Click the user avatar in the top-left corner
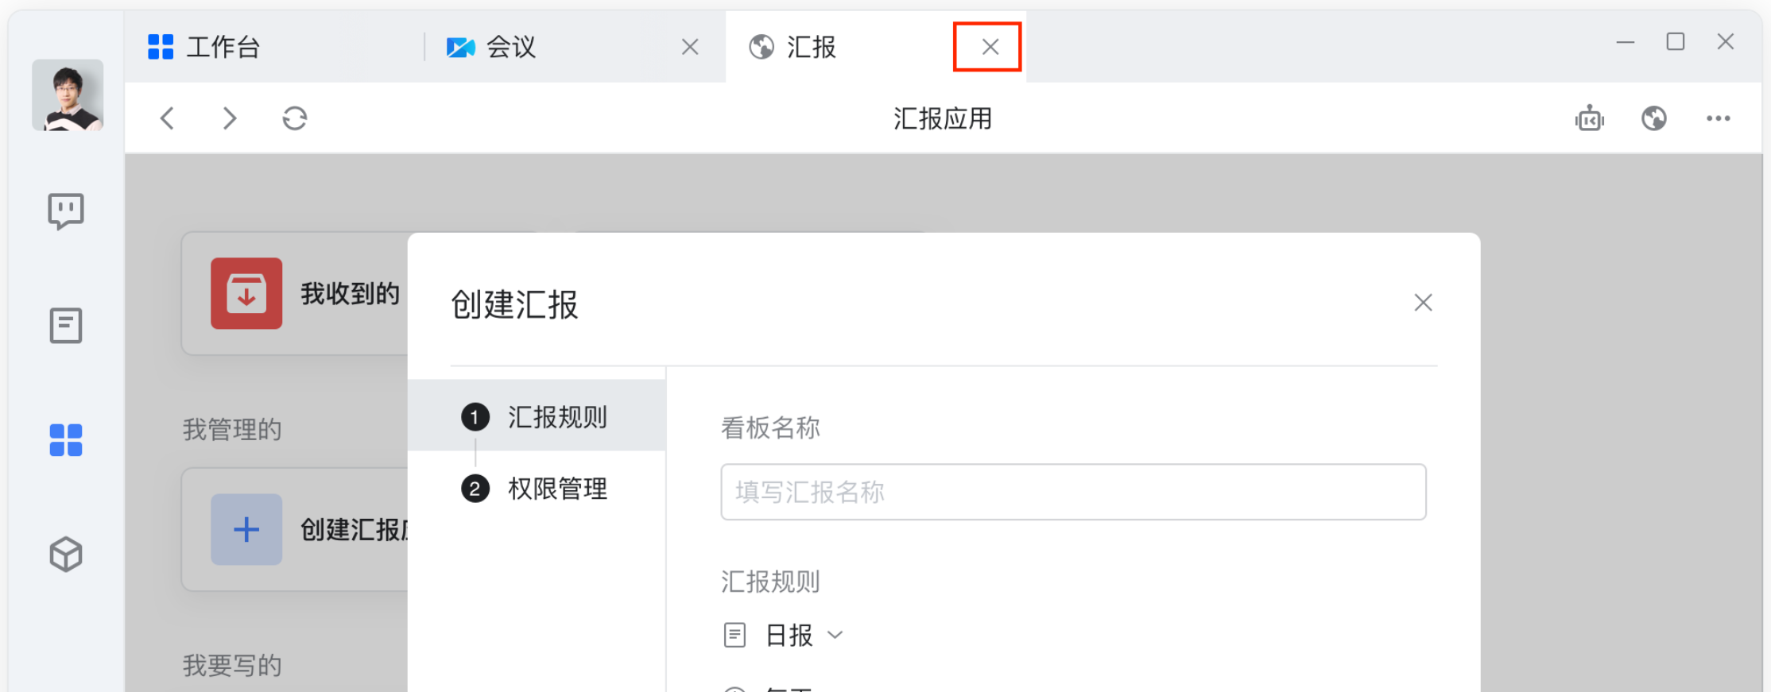The image size is (1771, 692). pyautogui.click(x=67, y=95)
